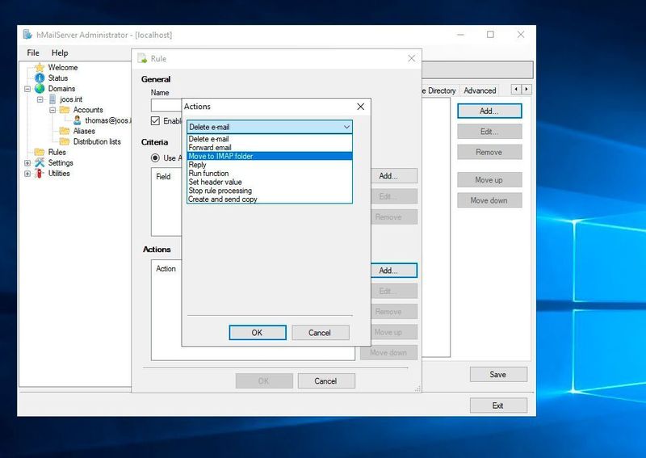This screenshot has height=458, width=646.
Task: Click the Accounts folder icon
Action: (65, 110)
